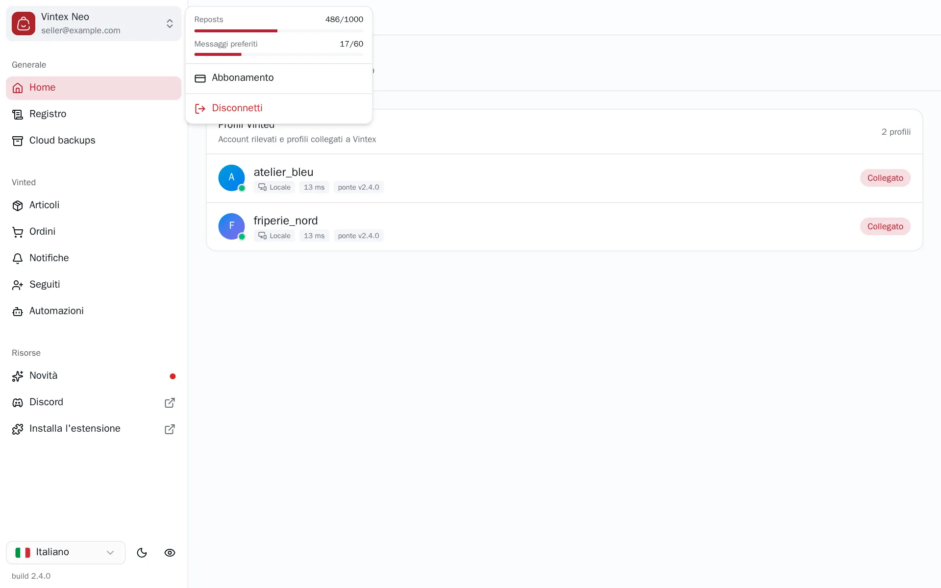The width and height of the screenshot is (941, 588).
Task: Click the friperie_nord avatar
Action: 231,226
